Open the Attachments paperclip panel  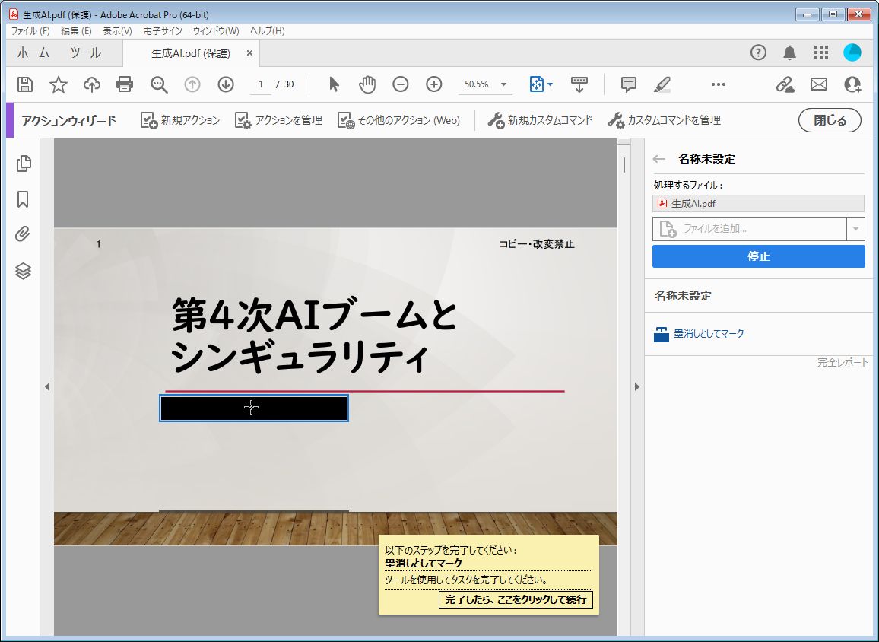point(22,235)
